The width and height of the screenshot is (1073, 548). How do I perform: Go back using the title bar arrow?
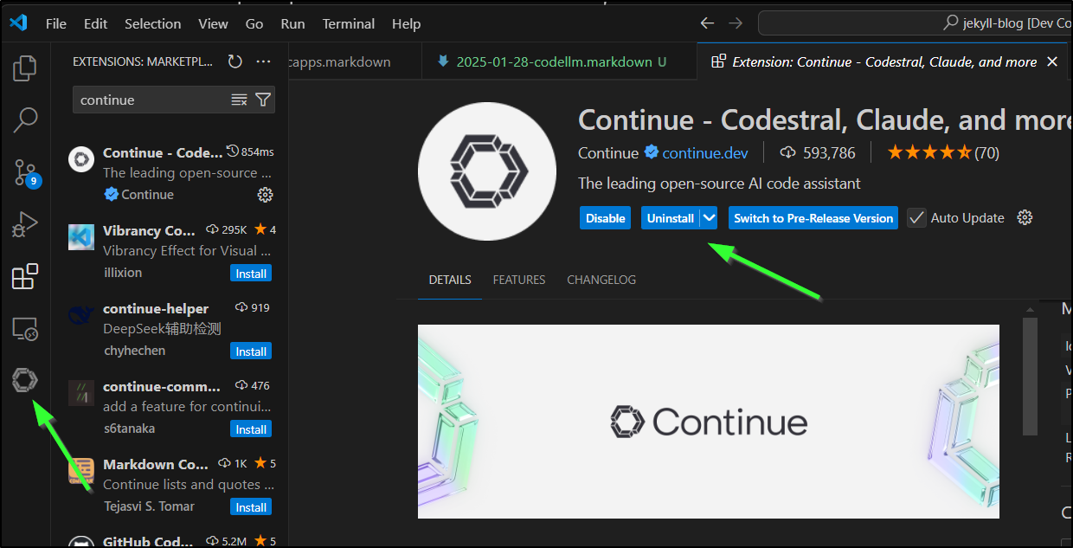click(x=707, y=23)
